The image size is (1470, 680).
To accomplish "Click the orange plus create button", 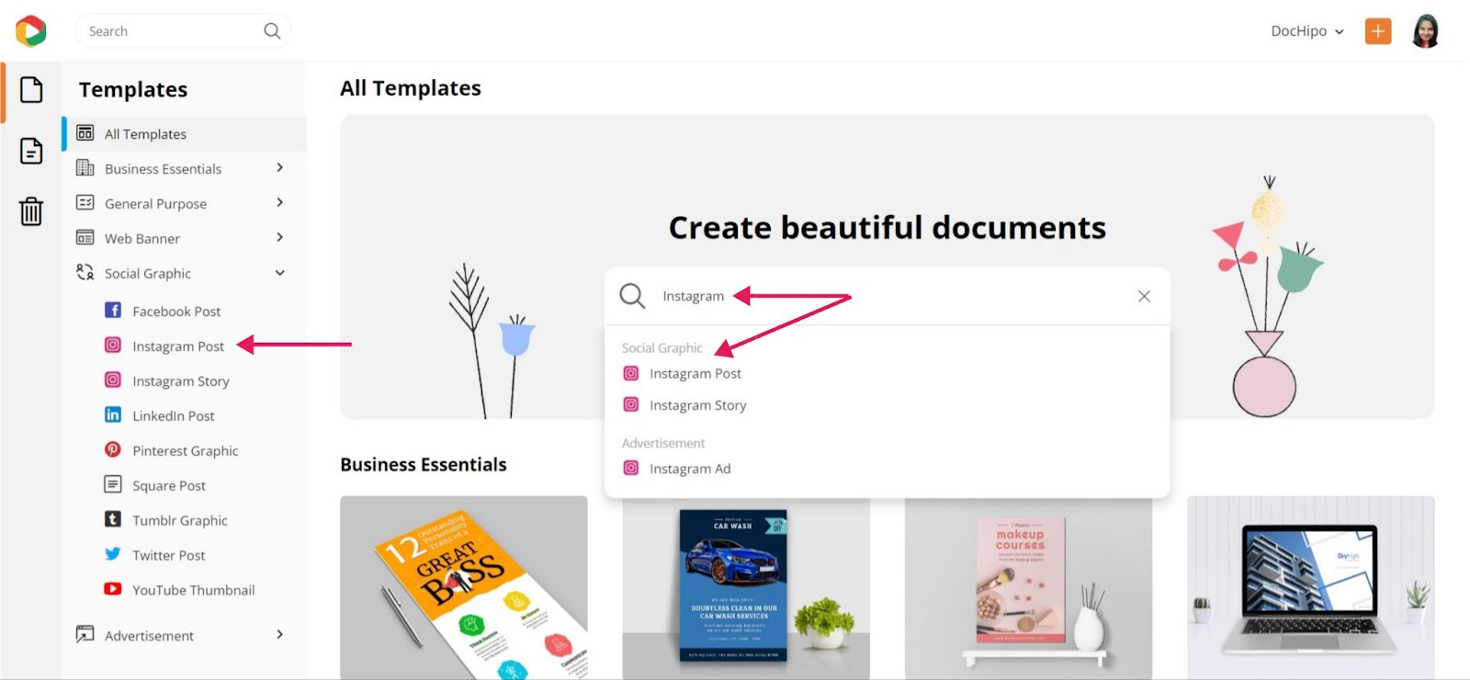I will [1377, 31].
